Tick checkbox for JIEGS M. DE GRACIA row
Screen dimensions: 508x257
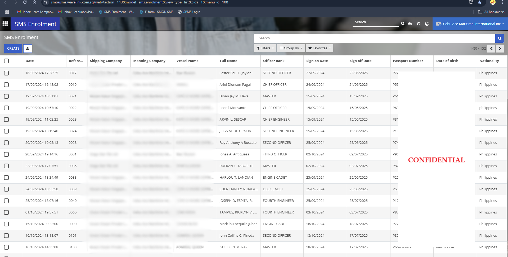[6, 131]
